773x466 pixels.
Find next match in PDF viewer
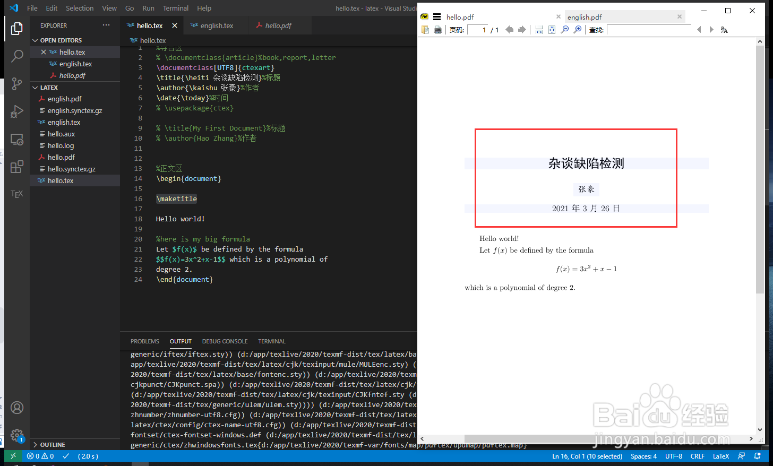pos(711,30)
